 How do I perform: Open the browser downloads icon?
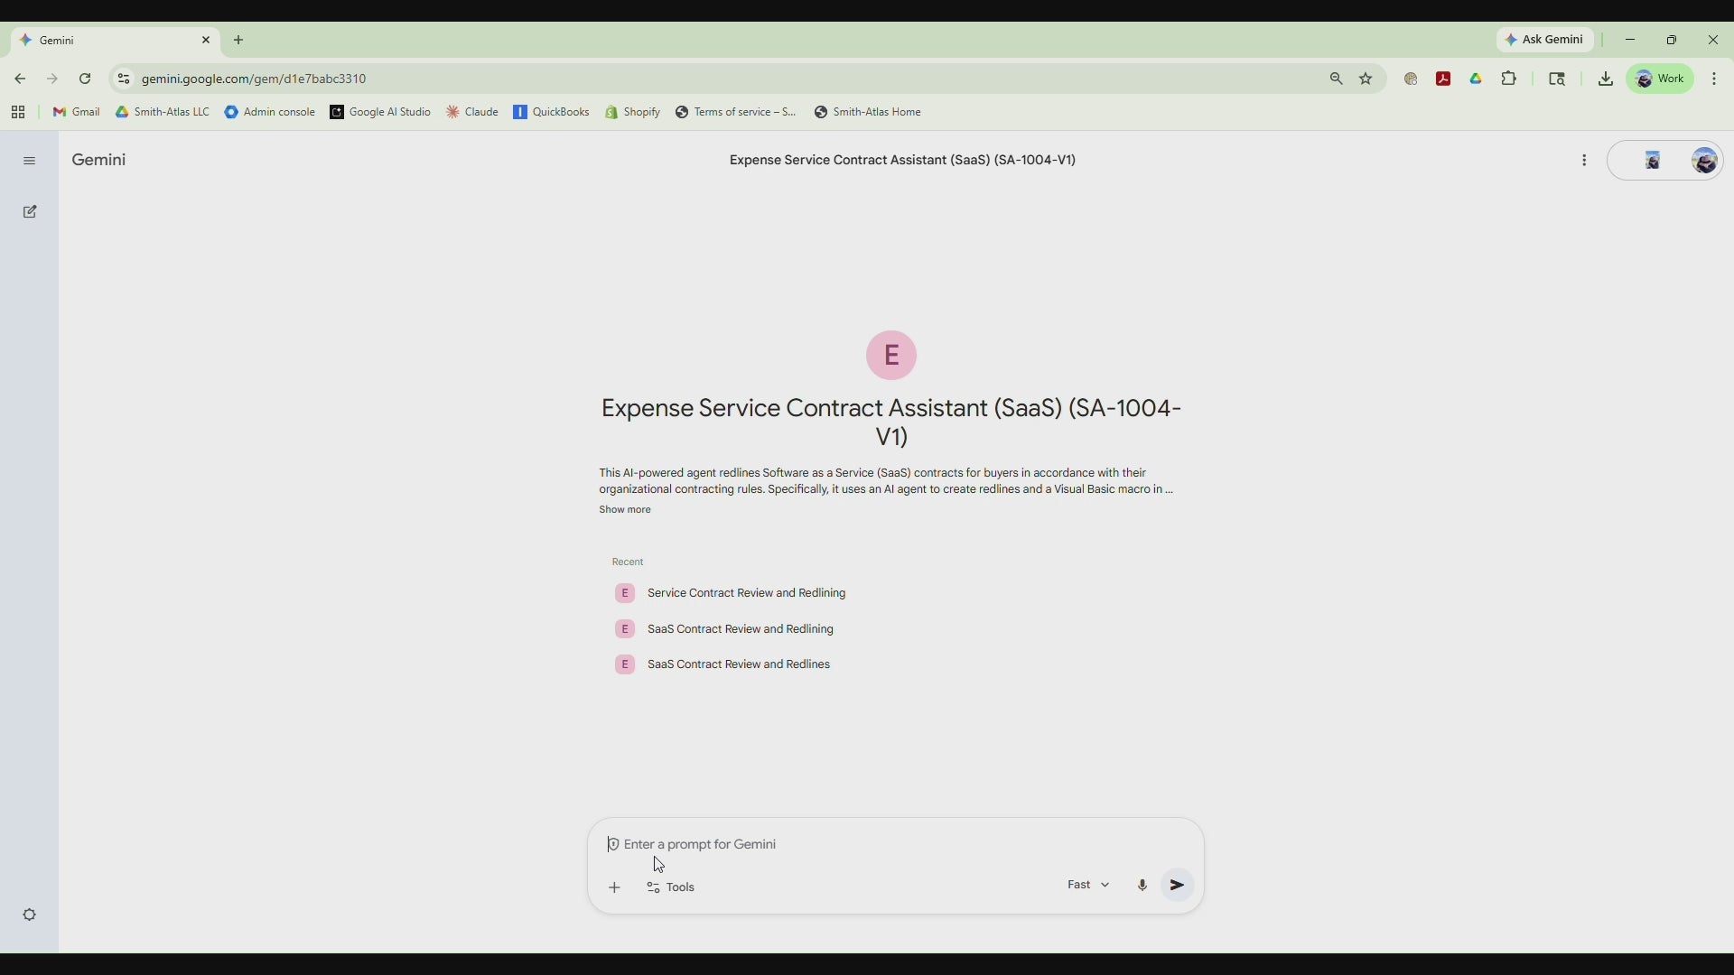(x=1606, y=79)
